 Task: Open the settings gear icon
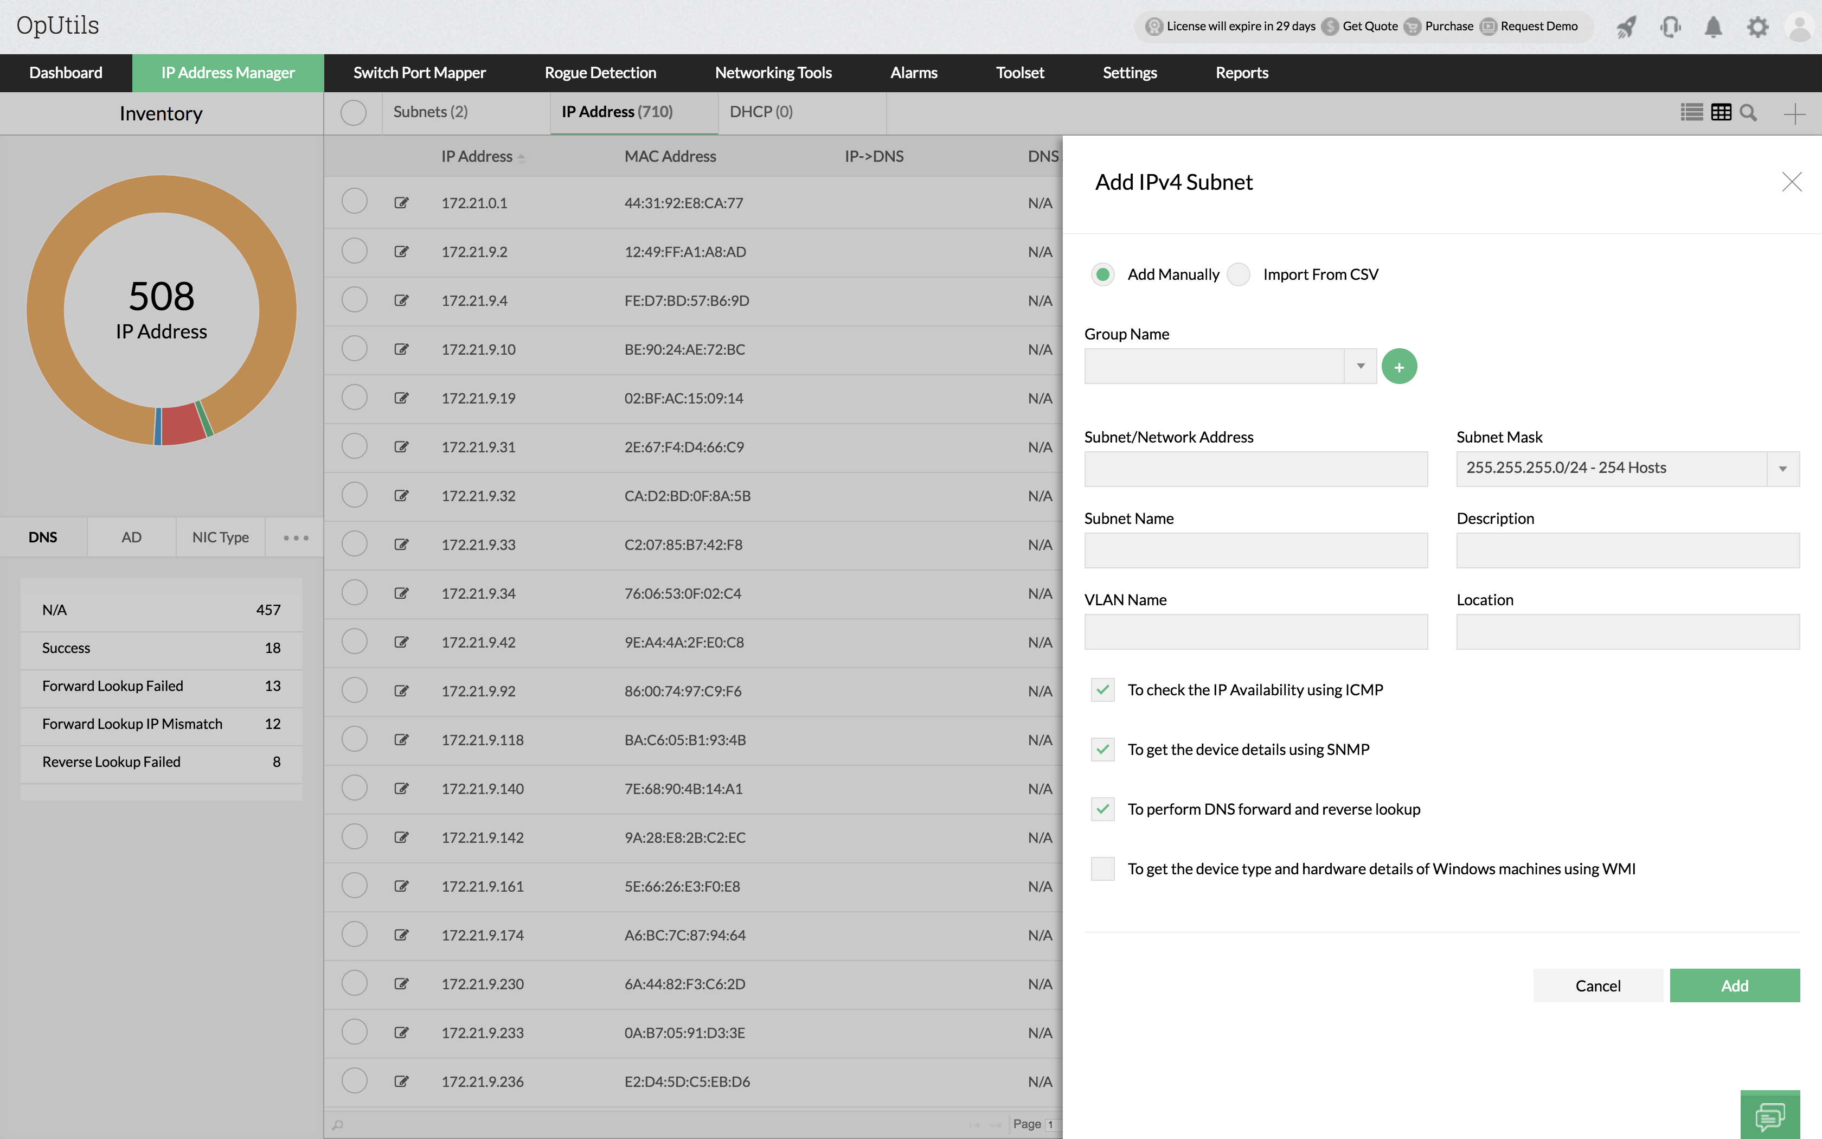pyautogui.click(x=1757, y=27)
